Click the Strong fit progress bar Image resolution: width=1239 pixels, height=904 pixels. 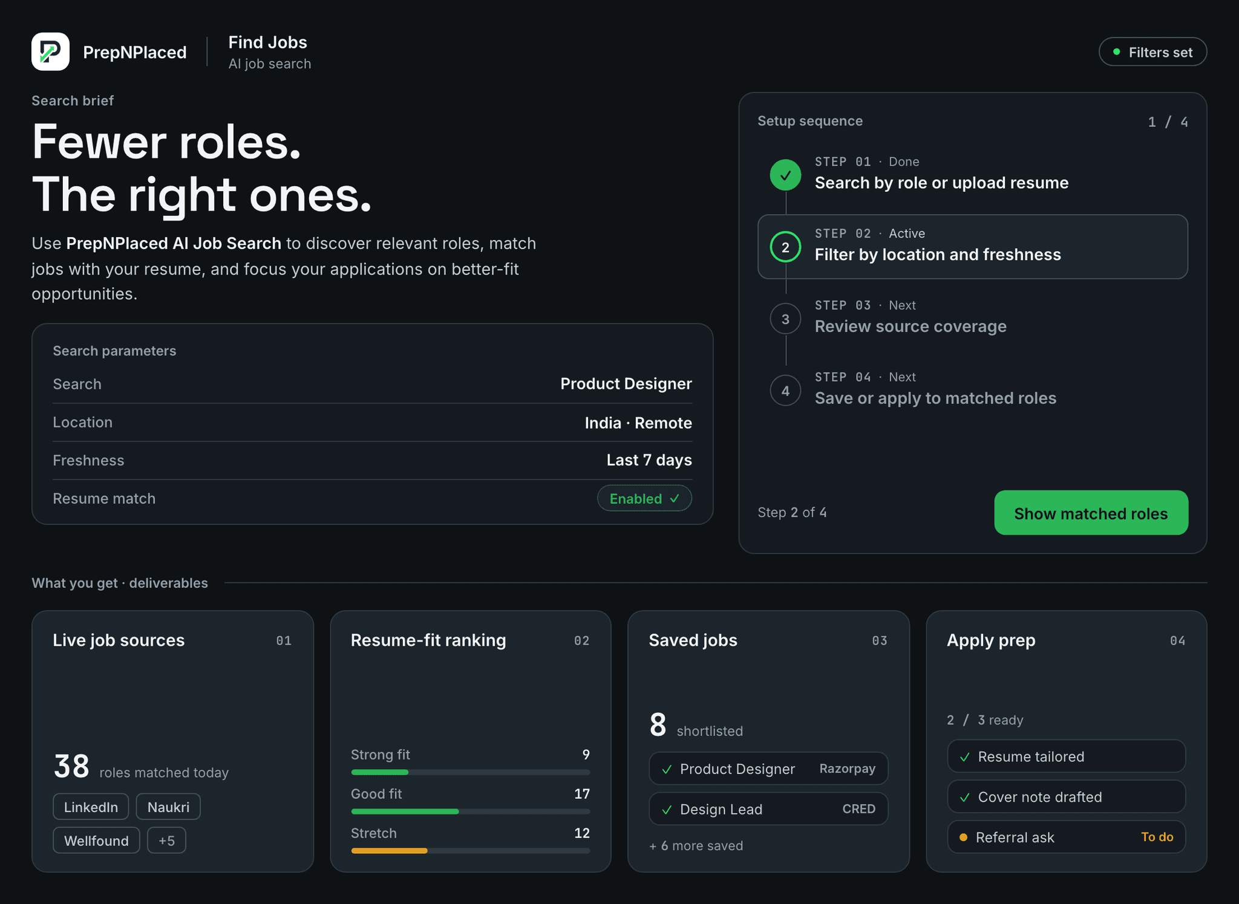470,772
